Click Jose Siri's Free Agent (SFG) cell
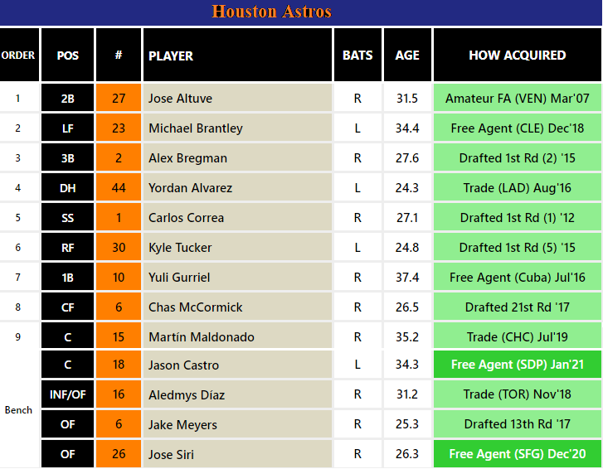Viewport: 603px width, 469px height. (517, 454)
